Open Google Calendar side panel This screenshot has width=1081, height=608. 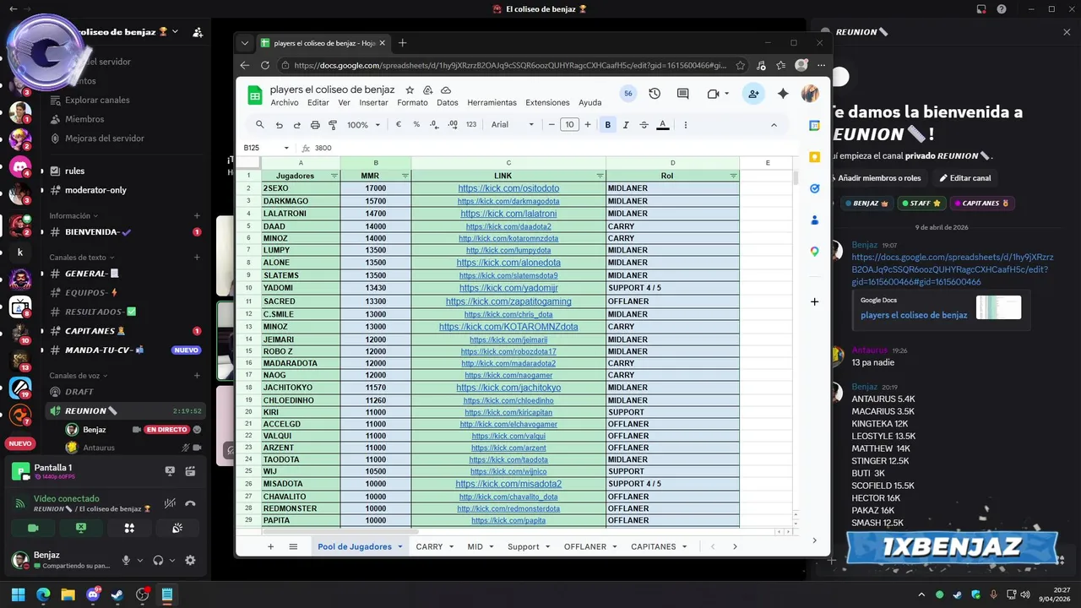click(x=814, y=126)
